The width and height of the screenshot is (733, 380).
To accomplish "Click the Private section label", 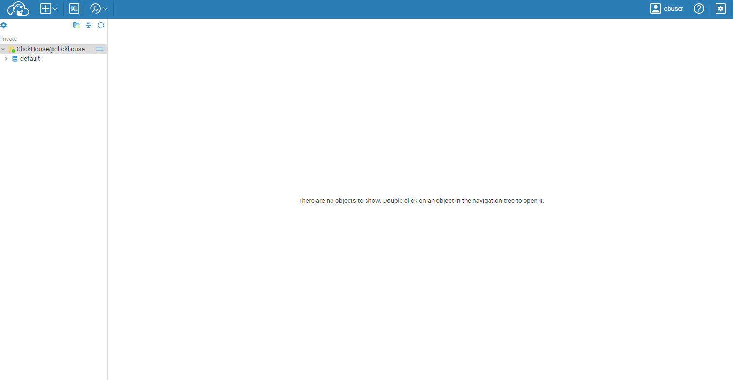I will [8, 39].
